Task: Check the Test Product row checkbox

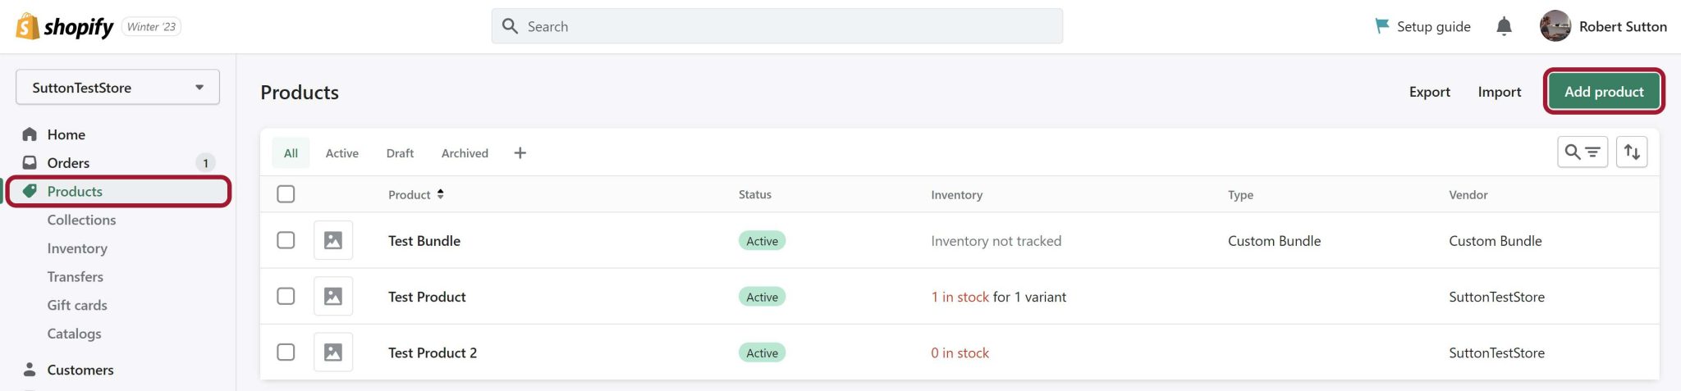Action: pos(286,296)
